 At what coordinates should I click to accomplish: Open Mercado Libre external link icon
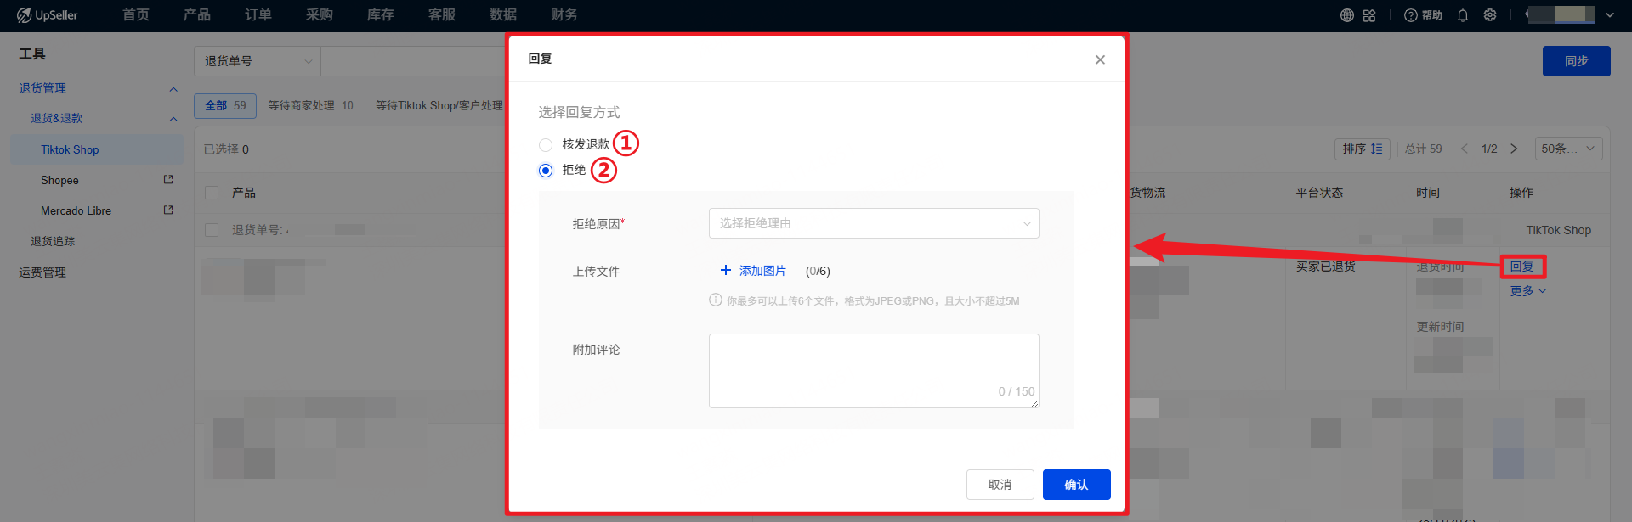coord(168,210)
